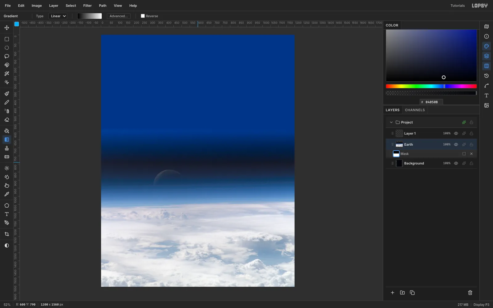Toggle lock on the Background layer
Image resolution: width=493 pixels, height=308 pixels.
[x=471, y=163]
